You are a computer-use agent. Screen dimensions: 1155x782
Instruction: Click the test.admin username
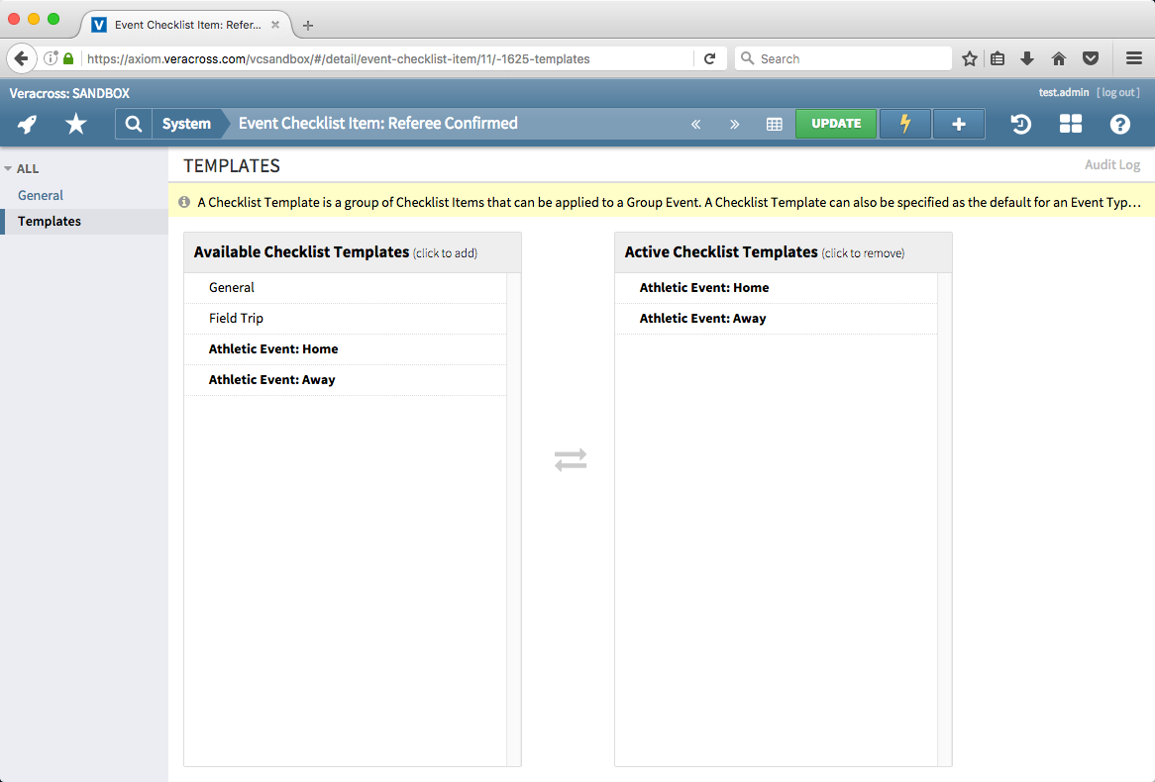tap(1064, 92)
